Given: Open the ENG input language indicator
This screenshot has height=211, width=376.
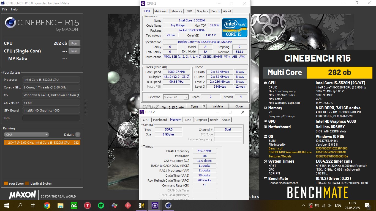Looking at the screenshot, I should (x=338, y=206).
